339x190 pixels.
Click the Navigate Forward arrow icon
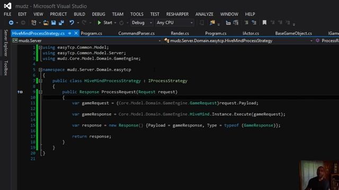[23, 23]
